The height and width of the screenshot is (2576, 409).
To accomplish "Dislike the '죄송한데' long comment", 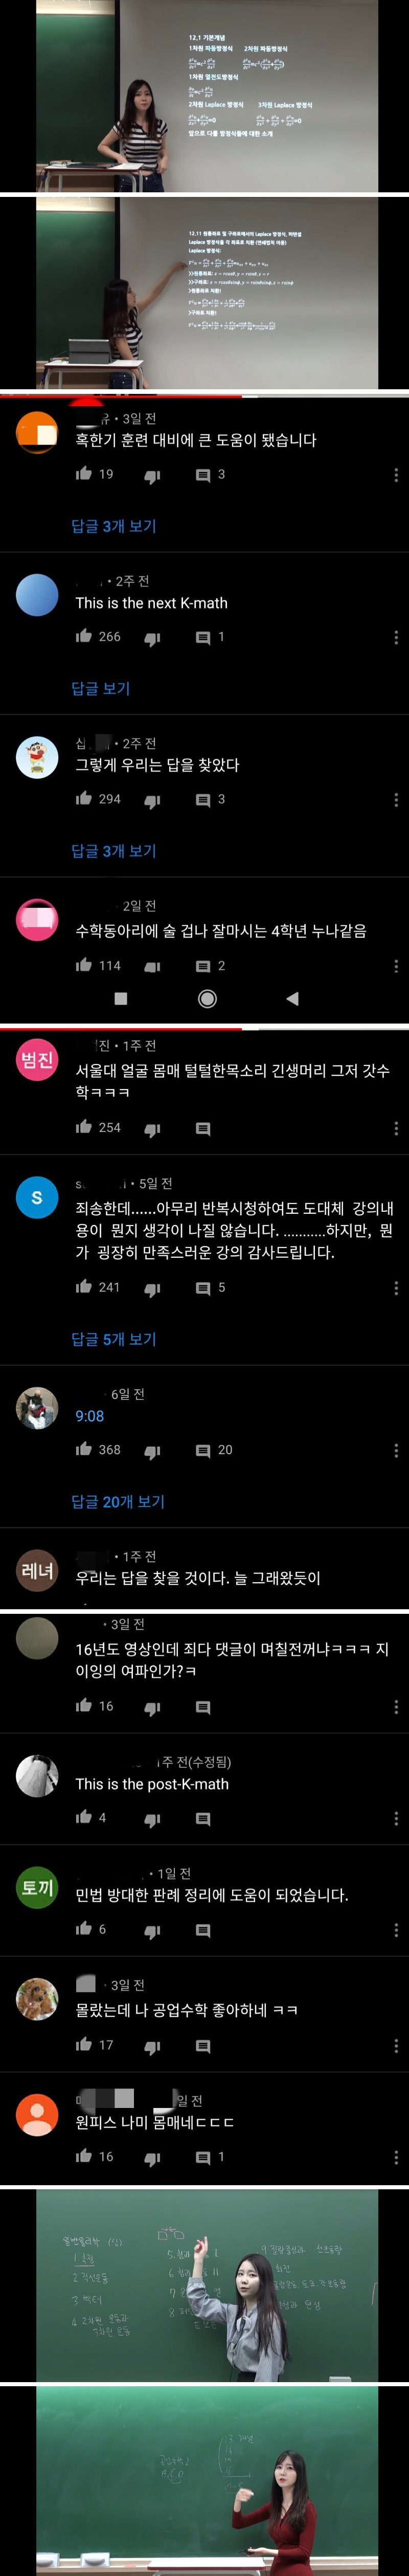I will pos(152,1288).
